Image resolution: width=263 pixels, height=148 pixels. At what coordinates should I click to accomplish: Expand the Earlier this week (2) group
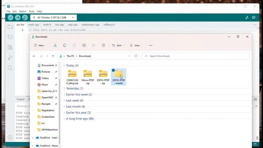point(64,95)
